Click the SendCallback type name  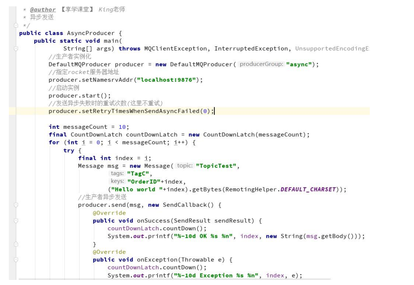(x=184, y=205)
